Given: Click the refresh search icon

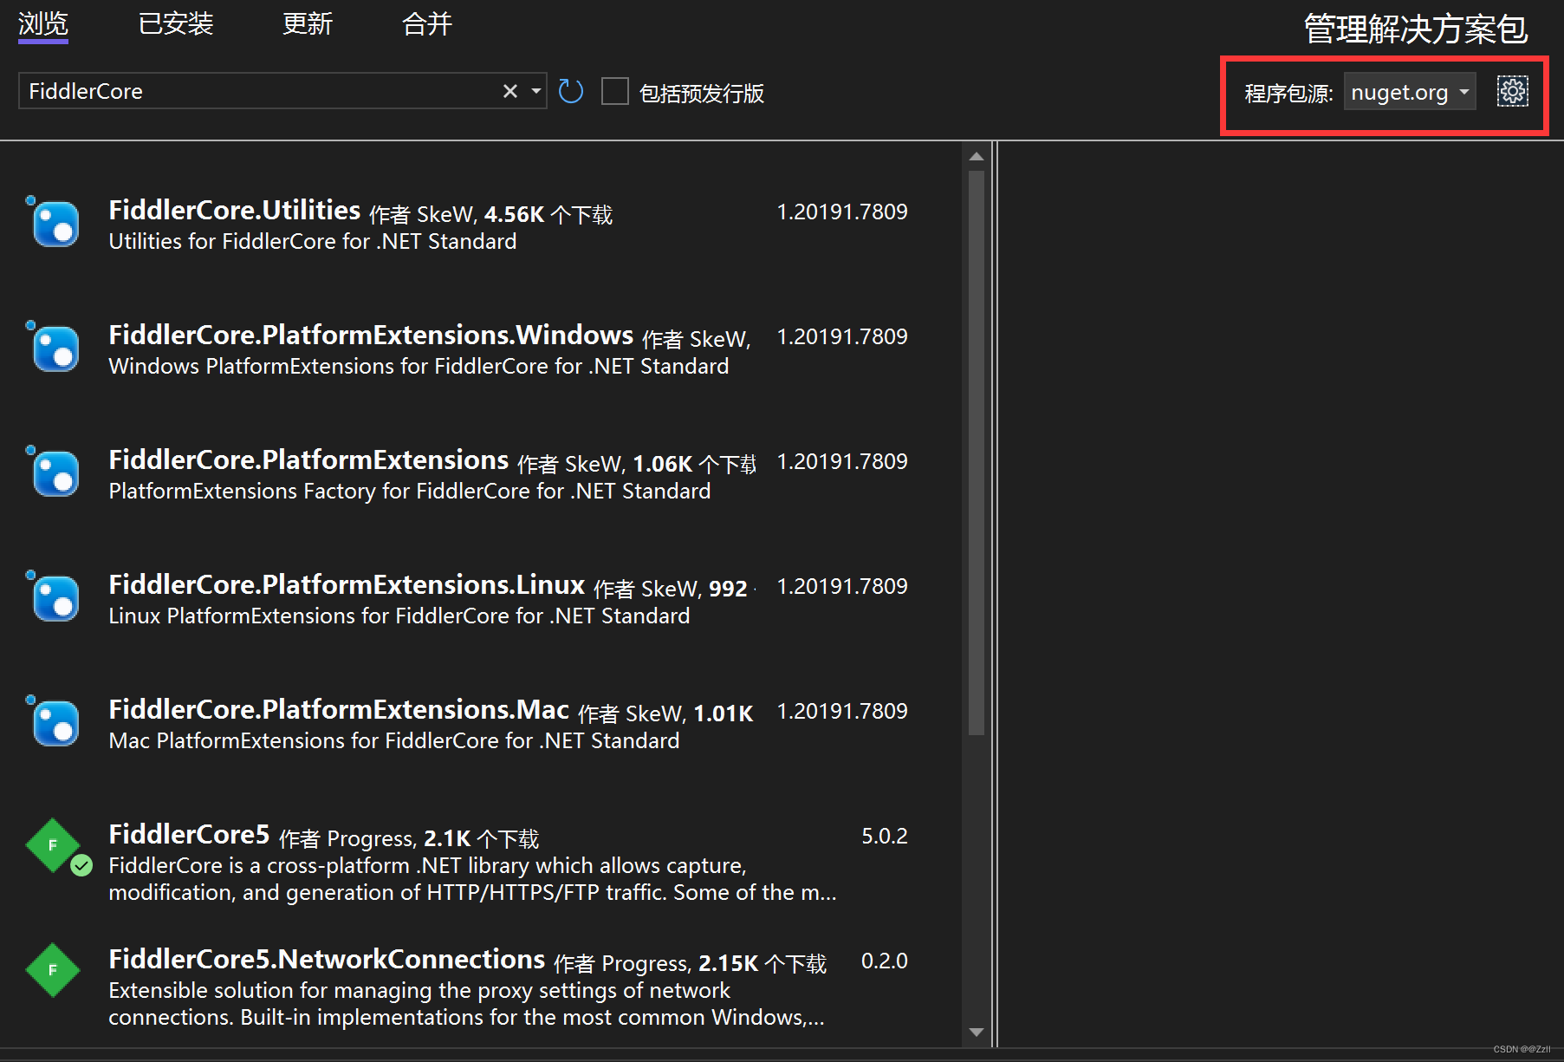Looking at the screenshot, I should tap(571, 91).
